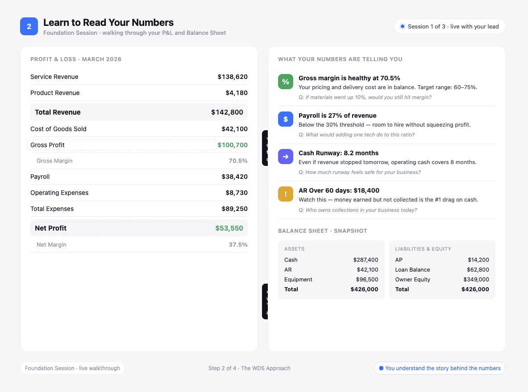Click question about adding one tech
The width and height of the screenshot is (528, 392).
click(x=356, y=135)
